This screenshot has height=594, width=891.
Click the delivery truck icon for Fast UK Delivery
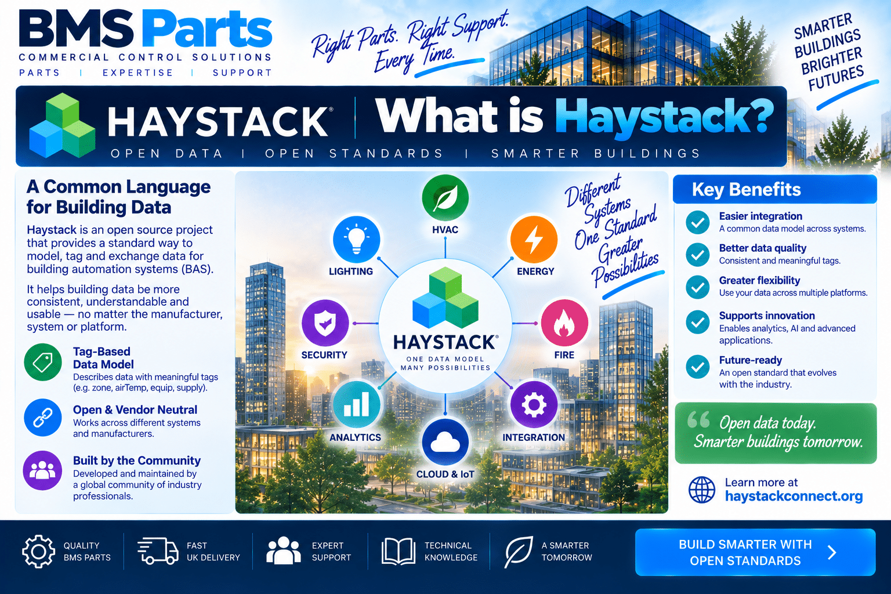point(158,551)
